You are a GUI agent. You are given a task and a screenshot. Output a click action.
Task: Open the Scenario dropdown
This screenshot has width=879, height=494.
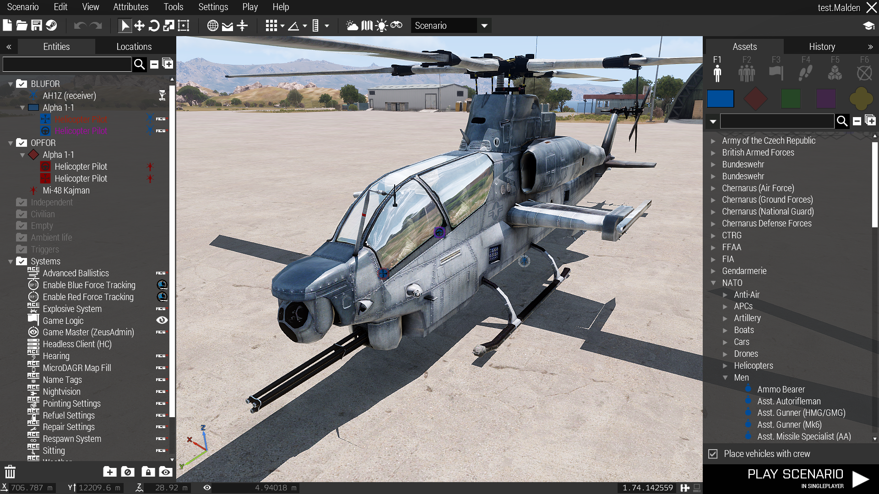point(484,26)
